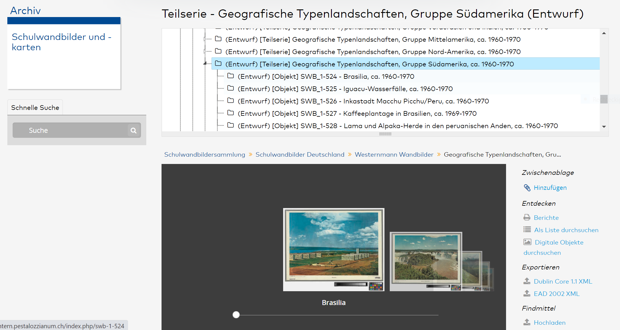Click tree scrollbar down arrow

click(x=604, y=127)
